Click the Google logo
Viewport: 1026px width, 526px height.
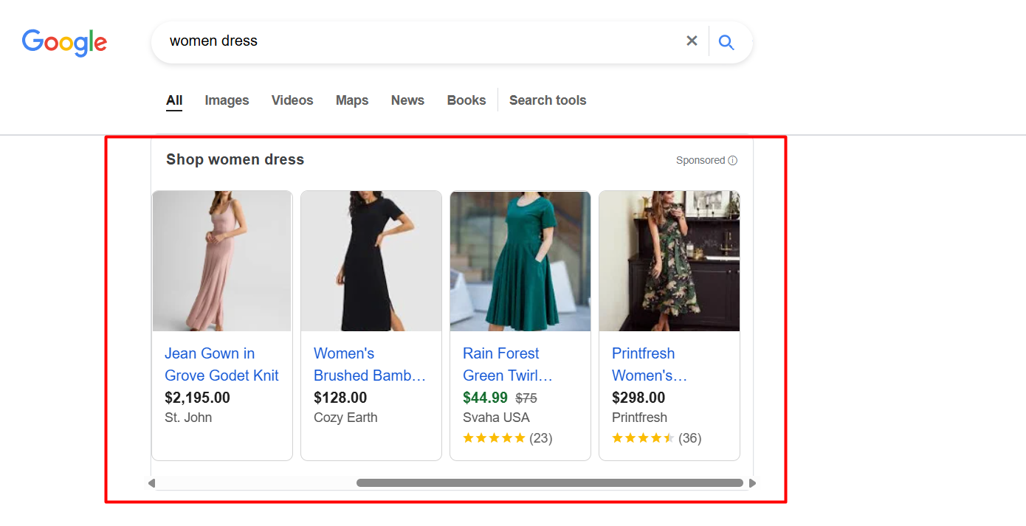64,43
